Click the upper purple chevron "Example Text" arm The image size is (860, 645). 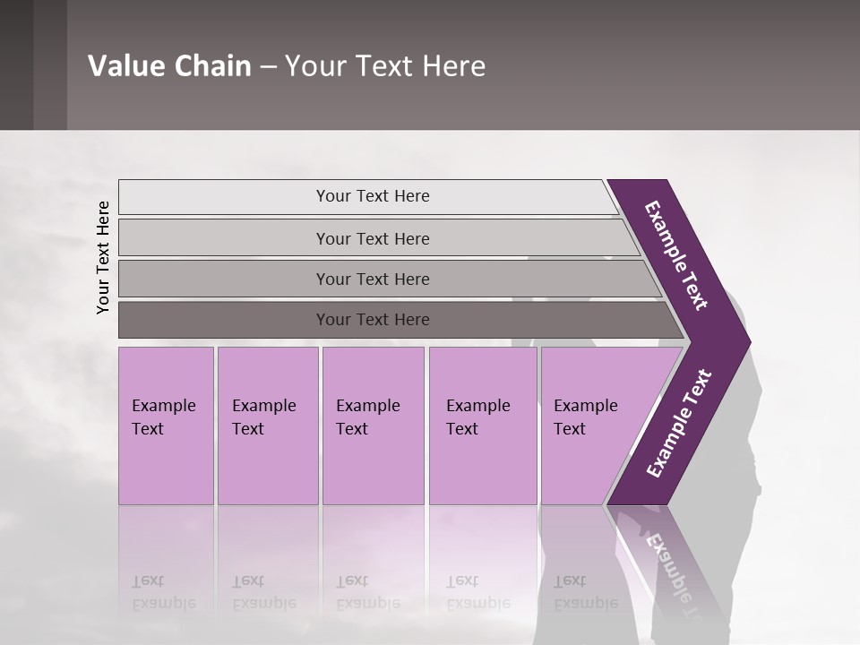pos(677,255)
